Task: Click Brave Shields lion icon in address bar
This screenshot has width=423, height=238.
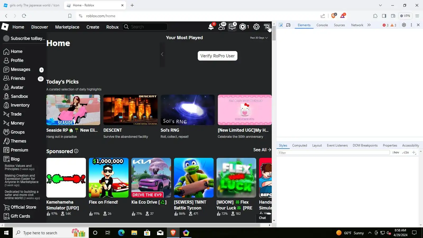Action: pyautogui.click(x=334, y=16)
